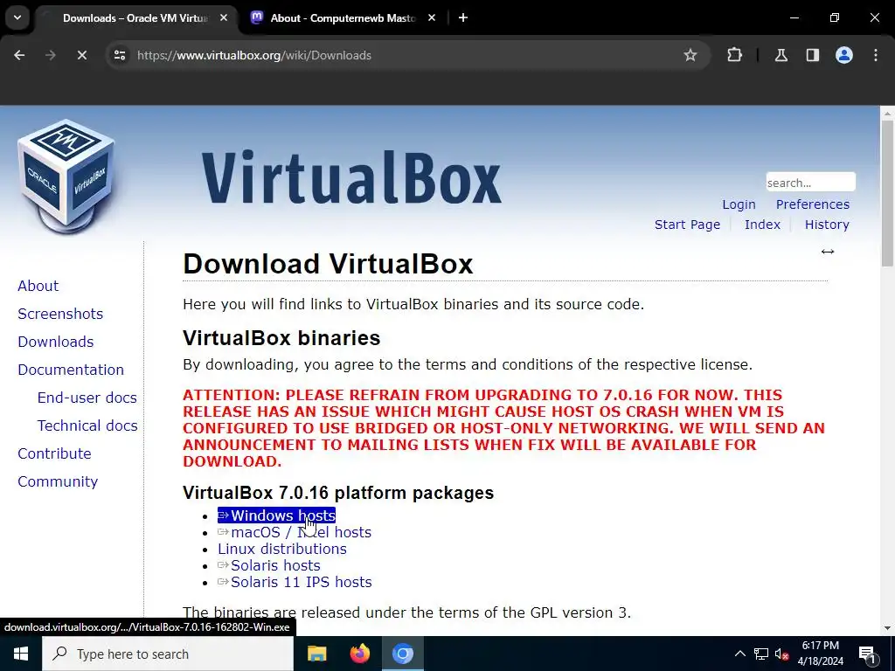Open Technical docs sidebar link
895x671 pixels.
click(87, 425)
